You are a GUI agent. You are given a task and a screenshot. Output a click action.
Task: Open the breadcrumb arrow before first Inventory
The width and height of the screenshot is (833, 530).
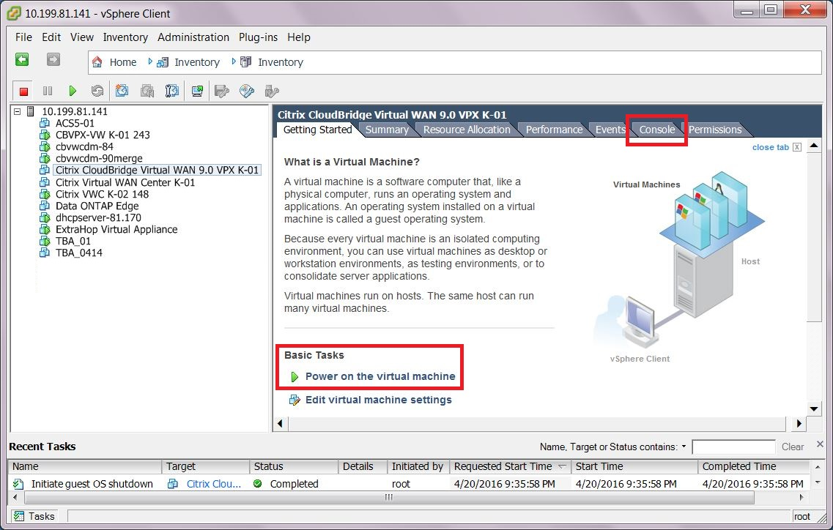pos(149,61)
